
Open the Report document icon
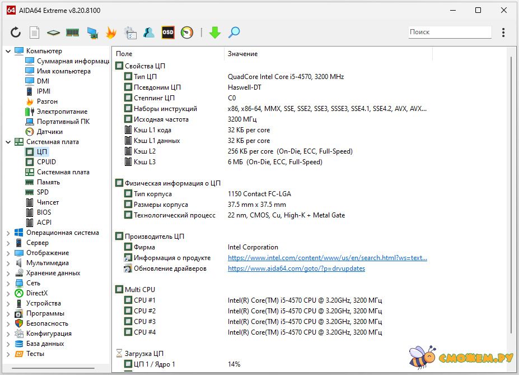tap(34, 33)
